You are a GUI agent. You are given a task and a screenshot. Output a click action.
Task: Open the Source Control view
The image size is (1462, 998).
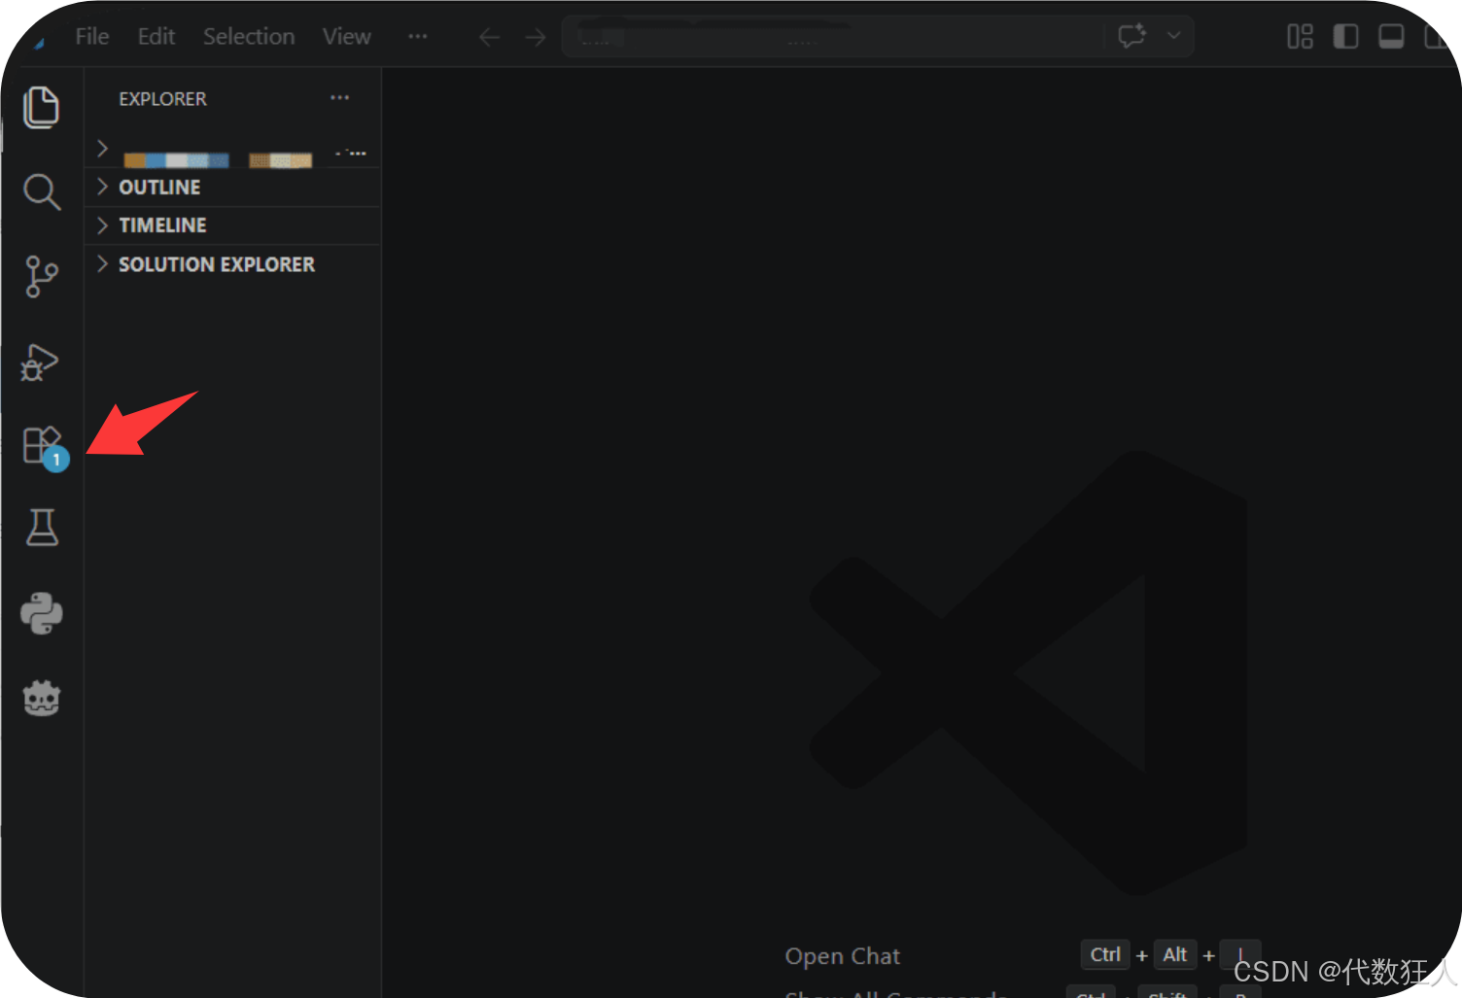pyautogui.click(x=41, y=277)
